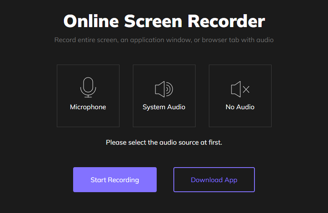Choose the No Audio option card
The width and height of the screenshot is (328, 213).
[x=240, y=95]
